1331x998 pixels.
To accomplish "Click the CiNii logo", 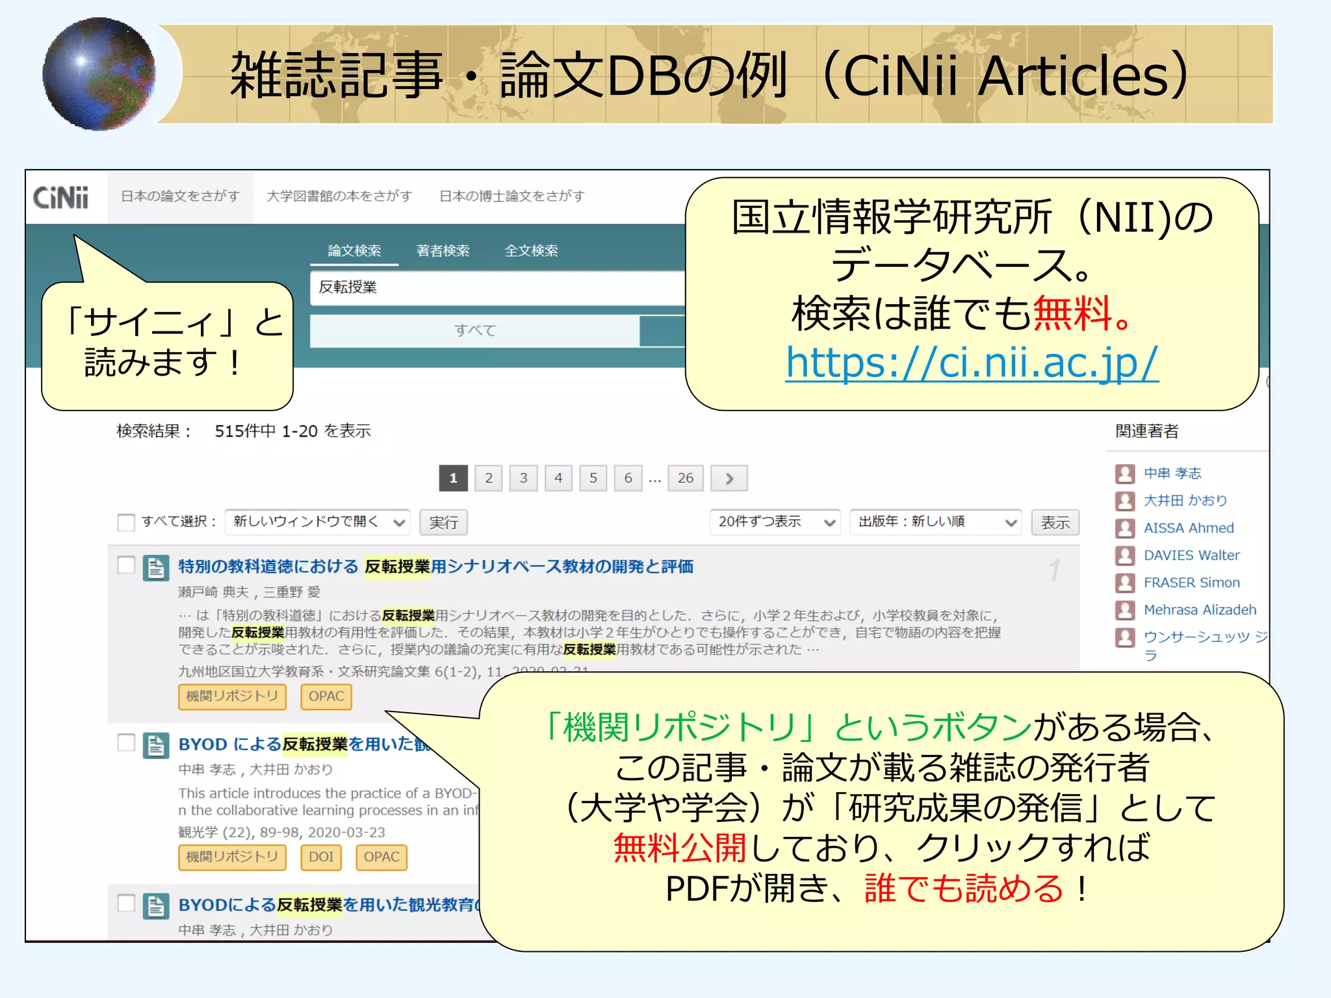I will [60, 198].
